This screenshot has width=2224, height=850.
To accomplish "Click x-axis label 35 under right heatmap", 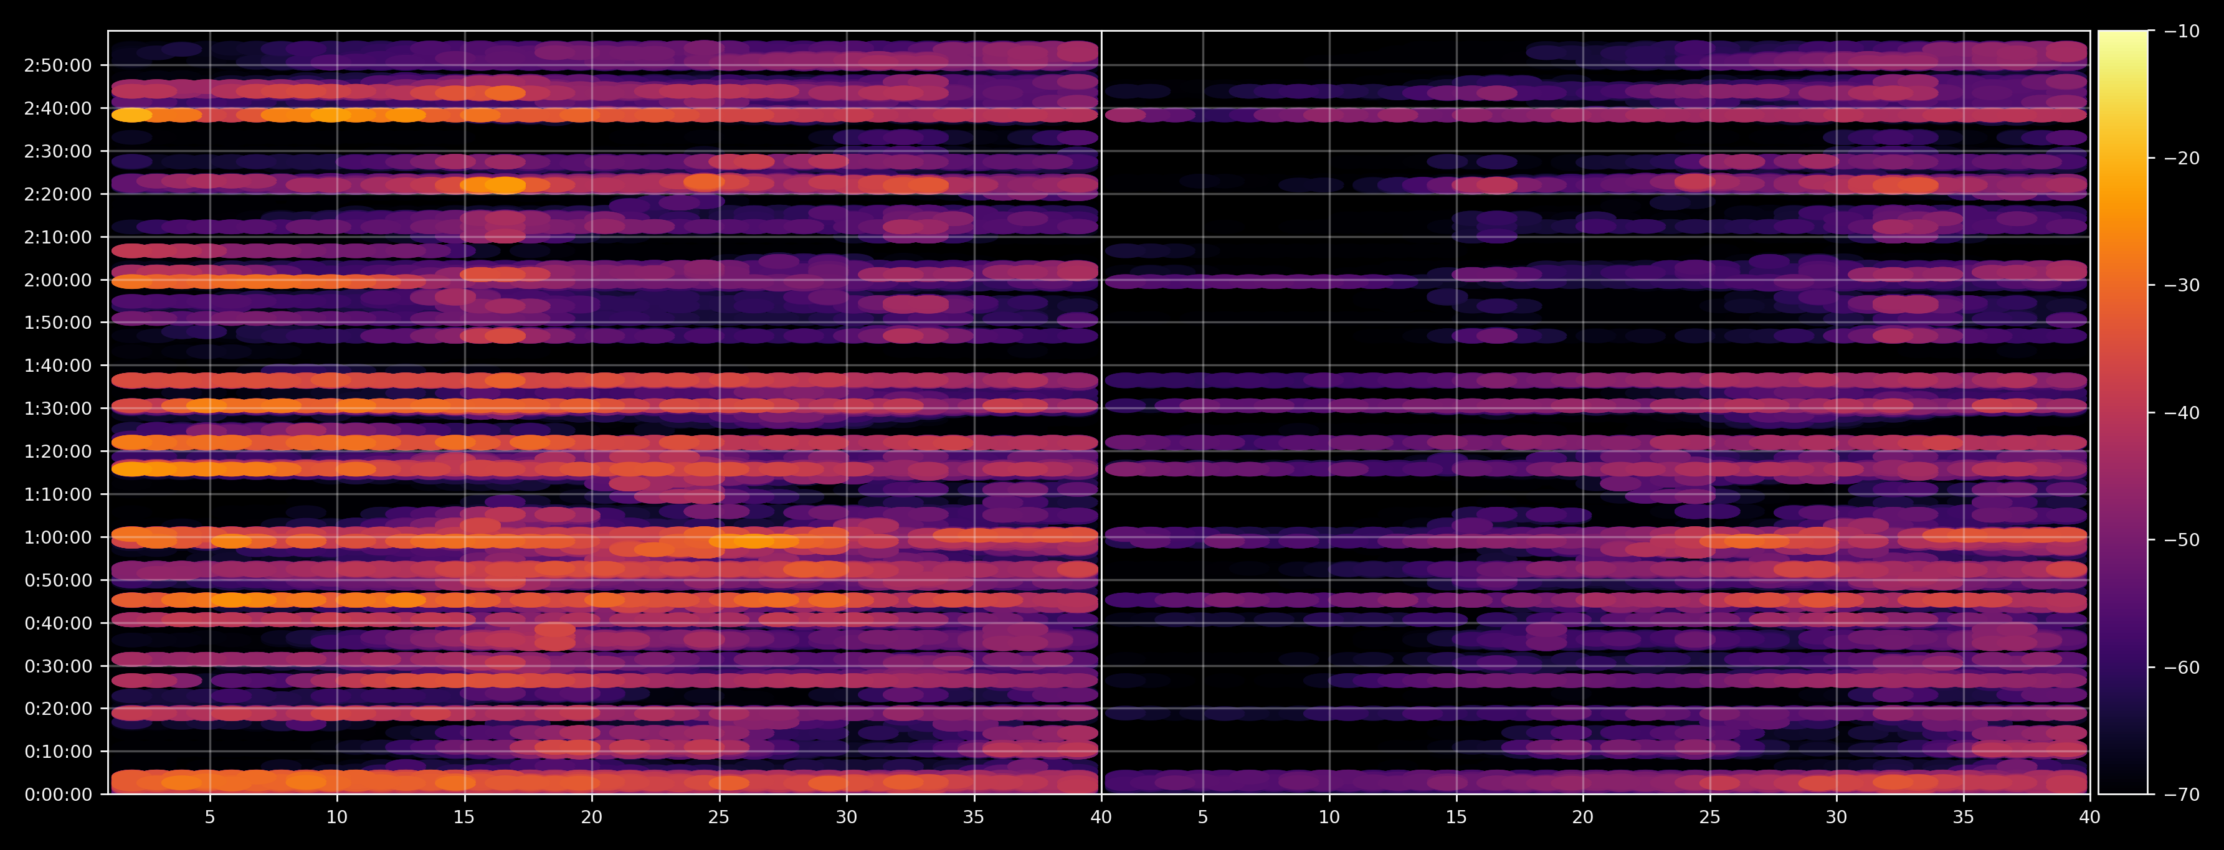I will click(x=1963, y=816).
